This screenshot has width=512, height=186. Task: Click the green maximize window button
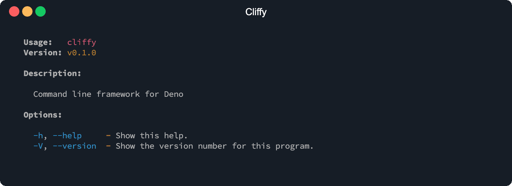tap(40, 12)
